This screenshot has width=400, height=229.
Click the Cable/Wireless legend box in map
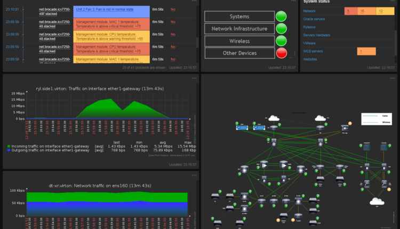coord(377,119)
